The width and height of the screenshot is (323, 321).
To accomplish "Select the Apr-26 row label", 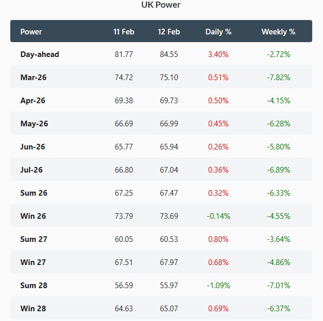I will click(33, 101).
